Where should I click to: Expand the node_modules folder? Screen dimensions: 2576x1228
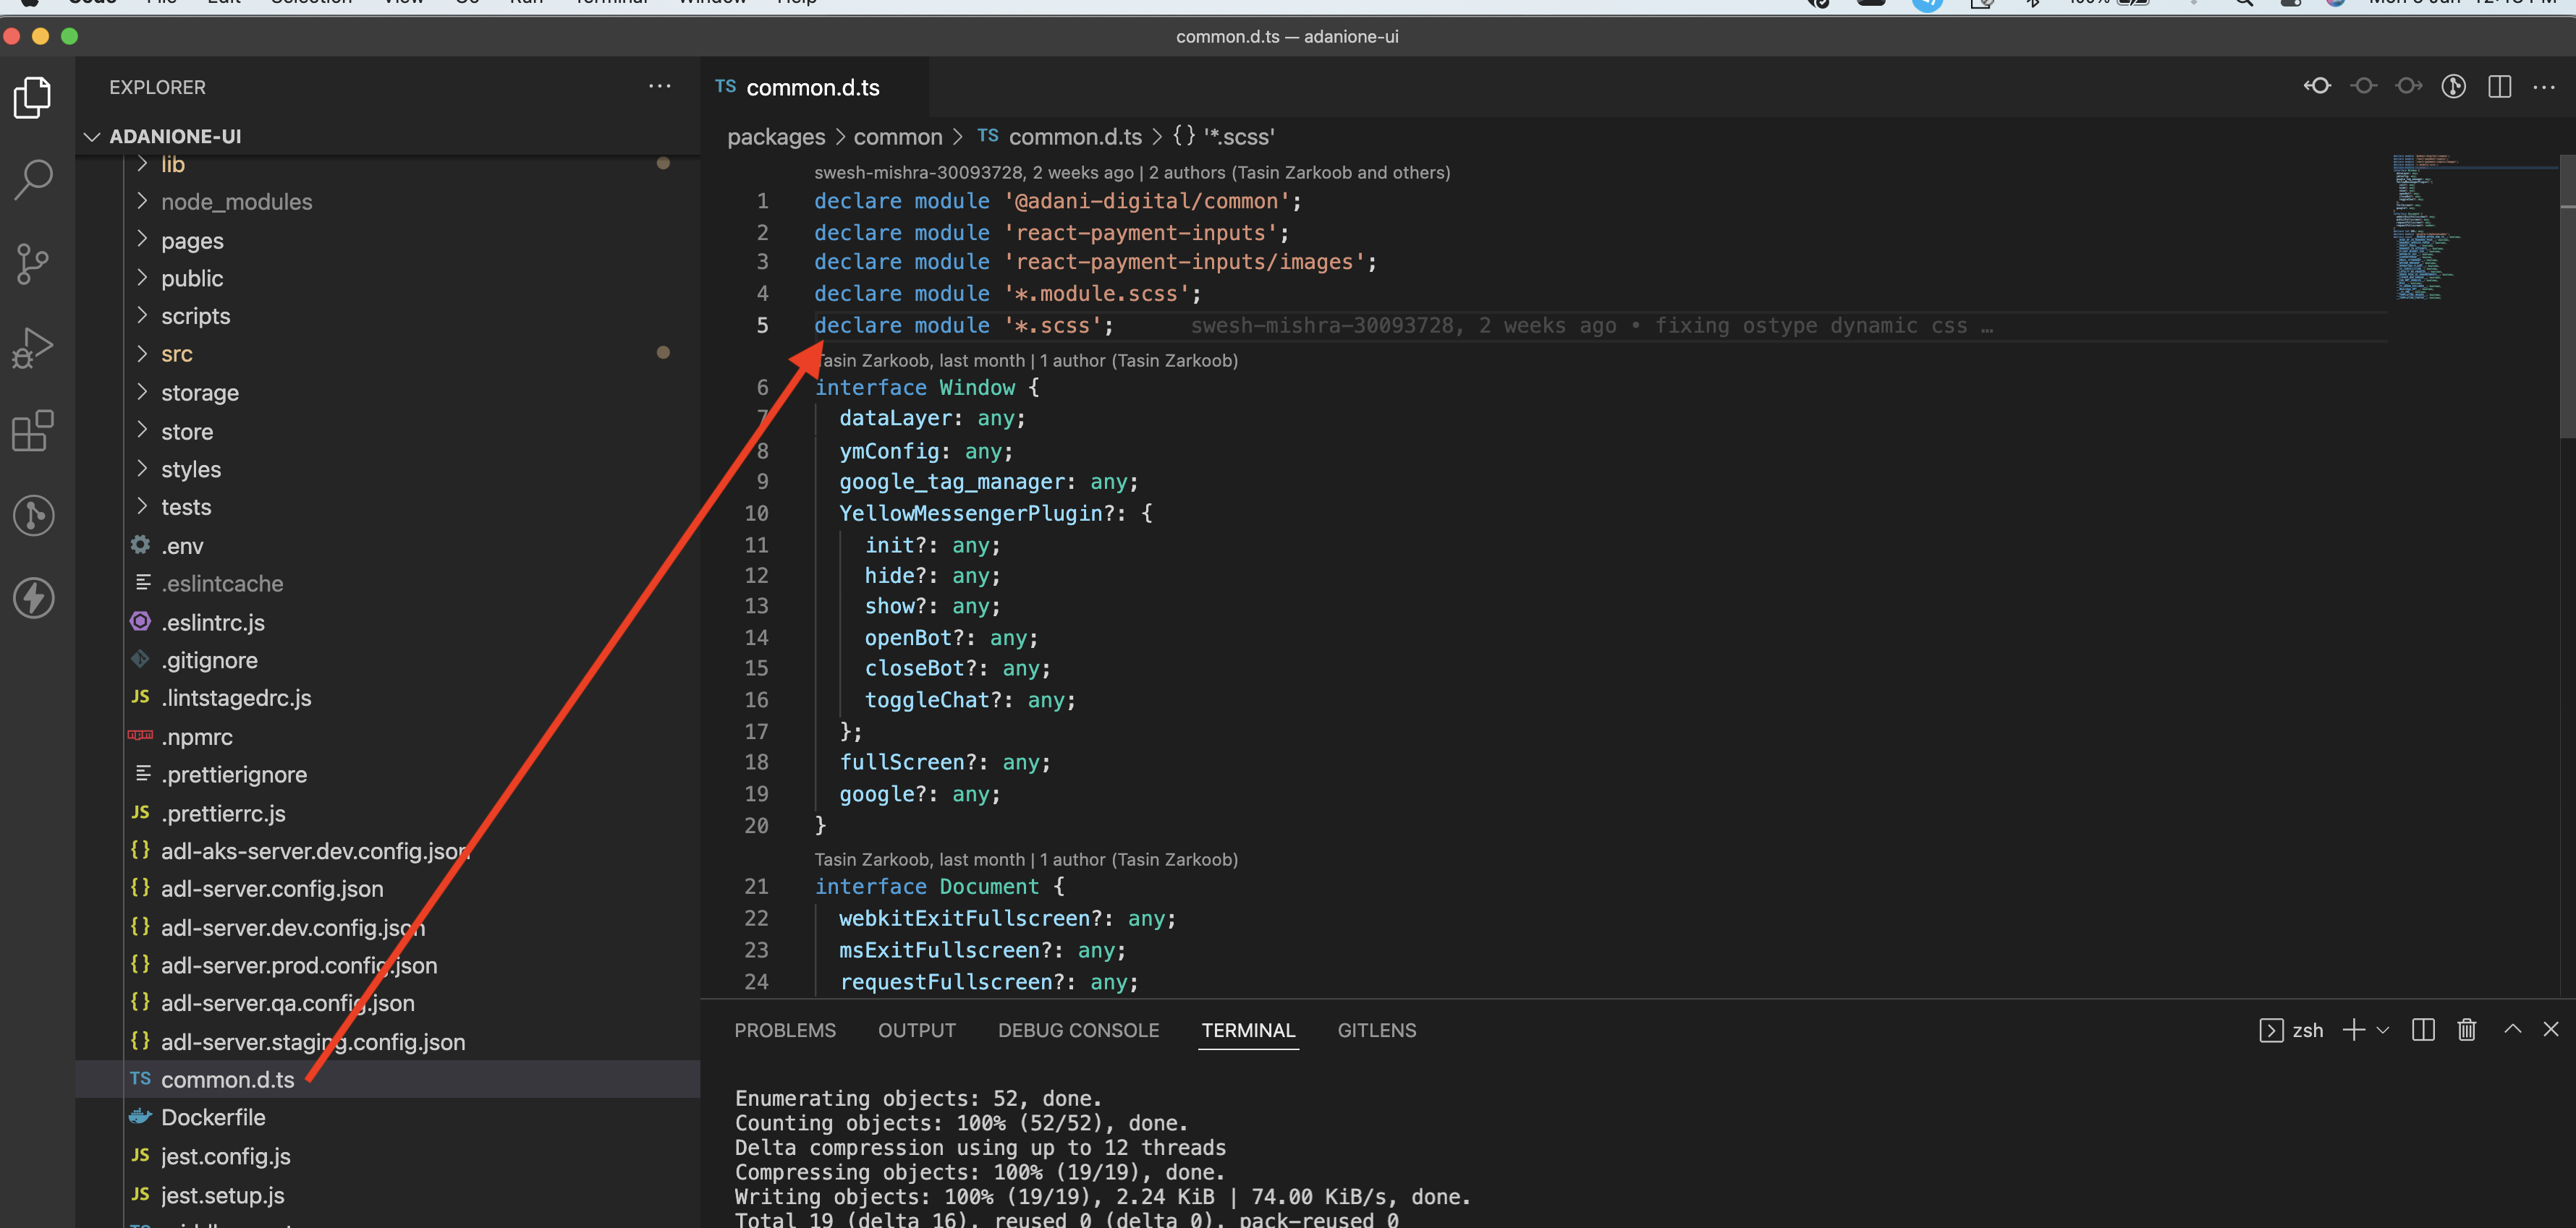click(235, 202)
